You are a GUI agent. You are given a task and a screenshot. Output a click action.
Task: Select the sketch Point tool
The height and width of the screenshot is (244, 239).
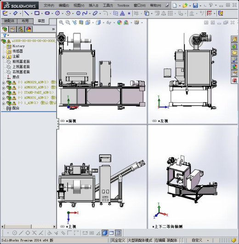pyautogui.click(x=129, y=13)
